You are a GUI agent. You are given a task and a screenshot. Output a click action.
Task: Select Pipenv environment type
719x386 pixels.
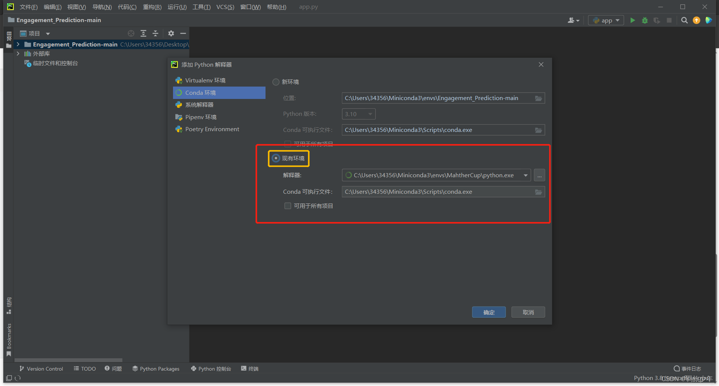pyautogui.click(x=219, y=117)
